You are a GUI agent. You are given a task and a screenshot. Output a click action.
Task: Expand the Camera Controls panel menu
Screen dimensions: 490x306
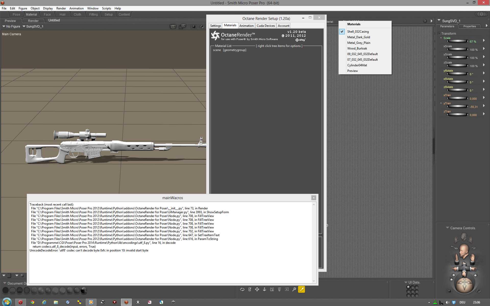447,228
